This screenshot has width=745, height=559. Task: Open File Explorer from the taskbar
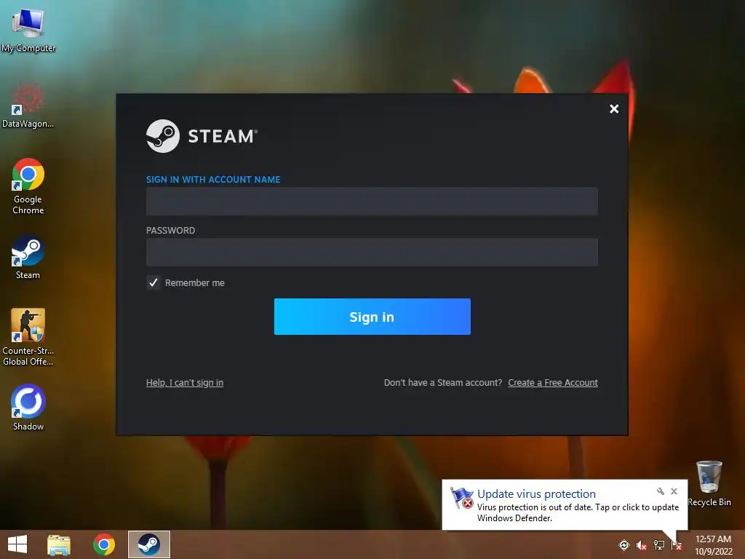click(x=59, y=544)
